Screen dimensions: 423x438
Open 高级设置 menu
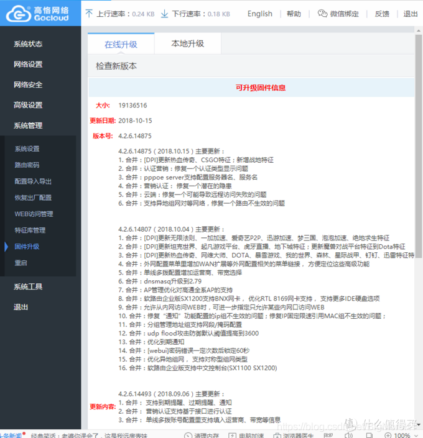pyautogui.click(x=28, y=105)
